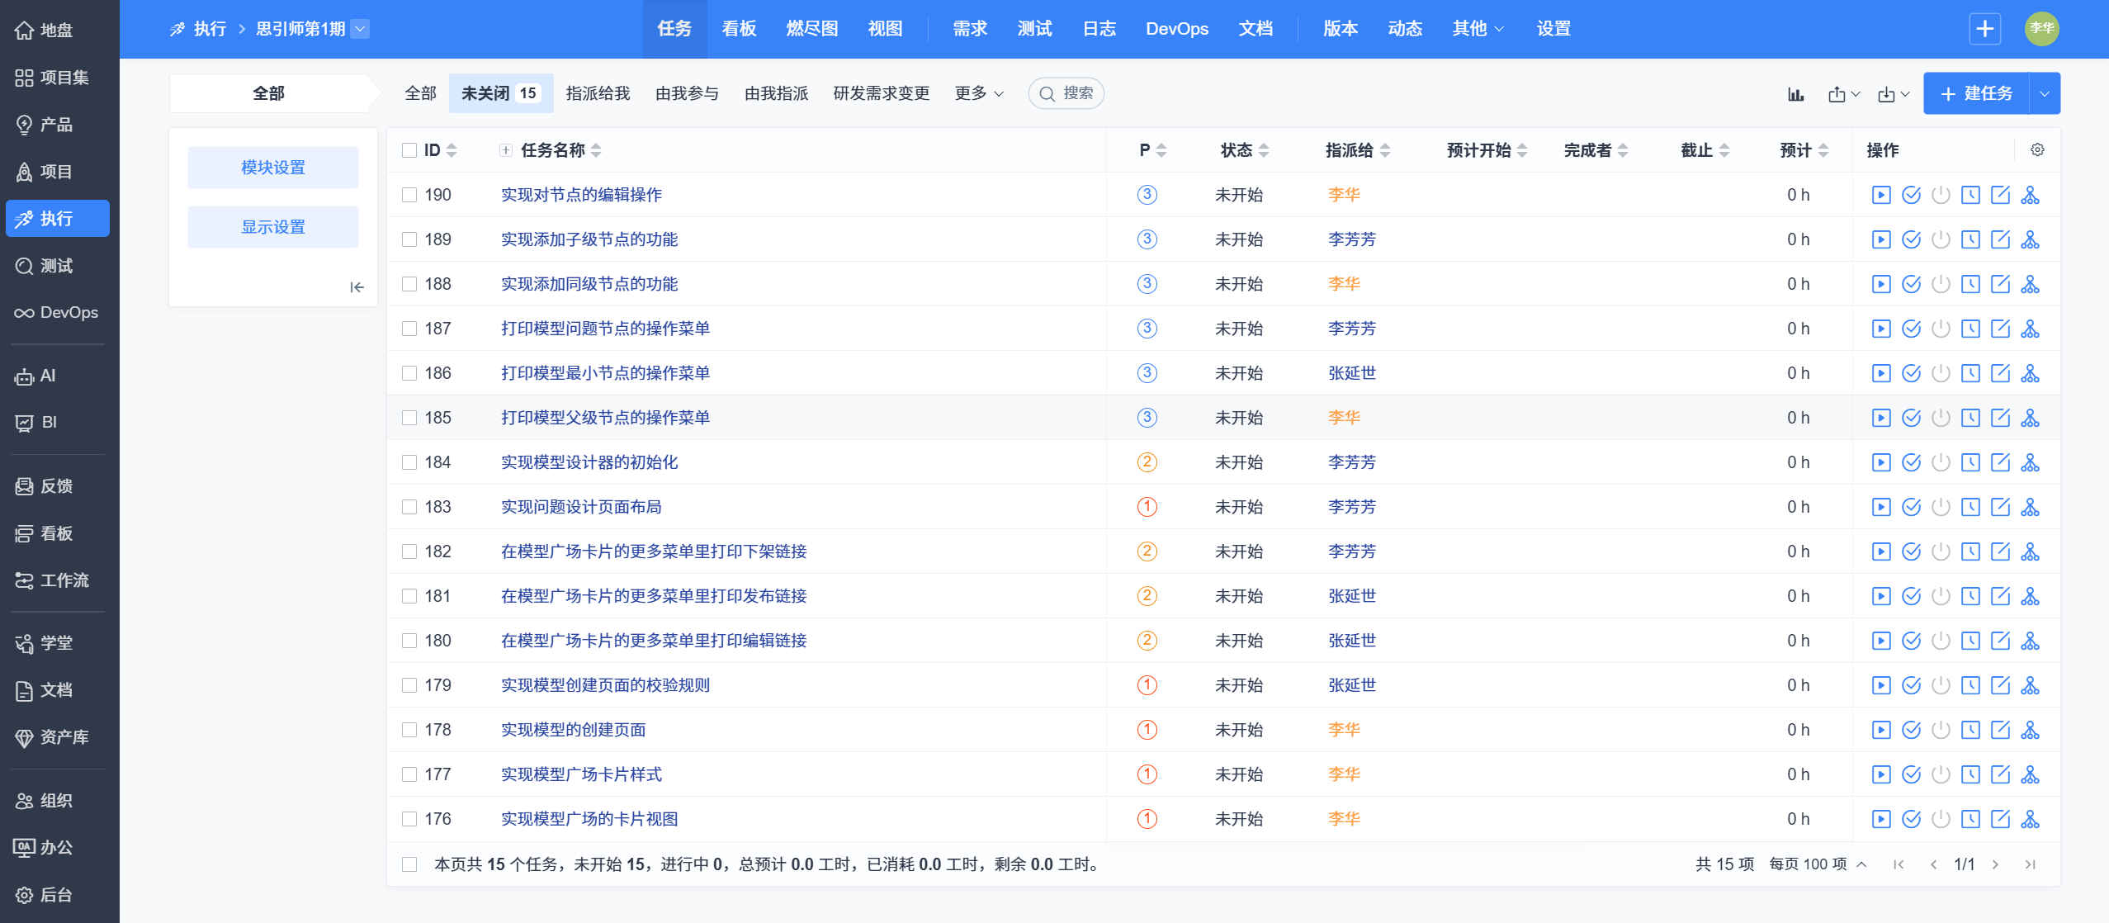Switch to the 燃尽图 tab
This screenshot has height=923, width=2109.
tap(811, 29)
